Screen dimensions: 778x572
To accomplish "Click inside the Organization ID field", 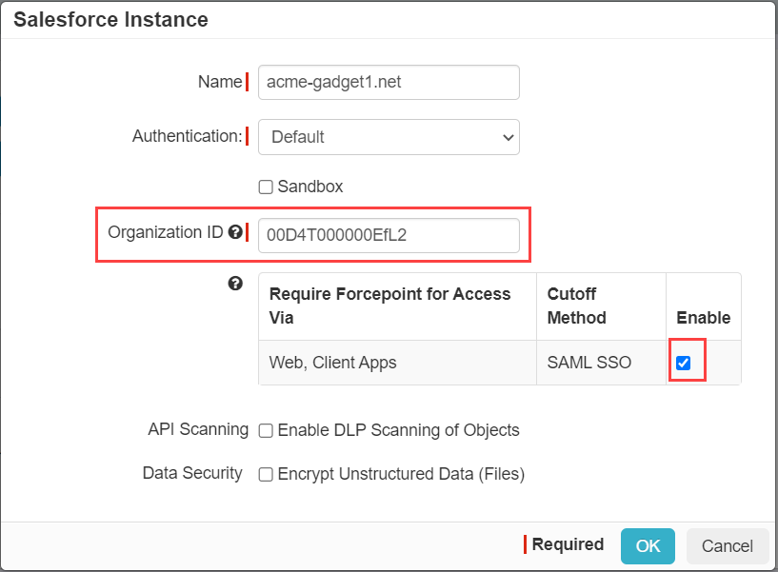I will [389, 236].
